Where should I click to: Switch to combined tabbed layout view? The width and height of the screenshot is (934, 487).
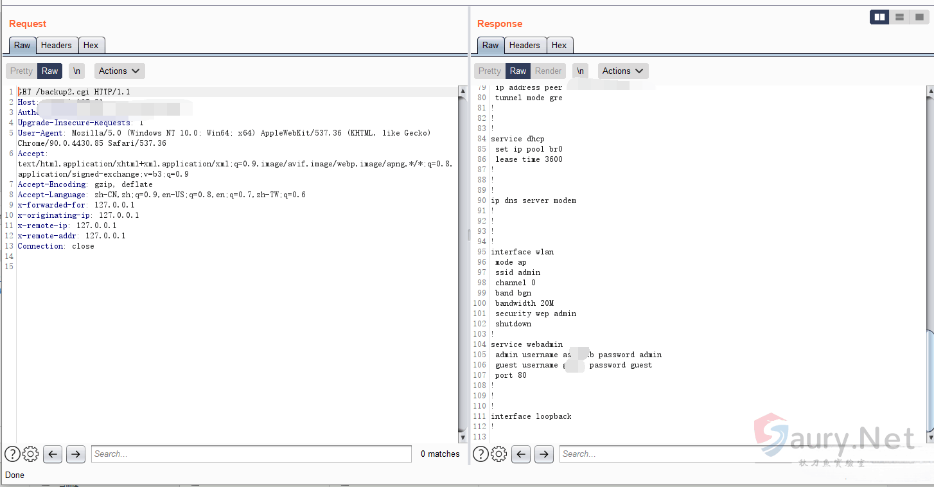coord(919,17)
